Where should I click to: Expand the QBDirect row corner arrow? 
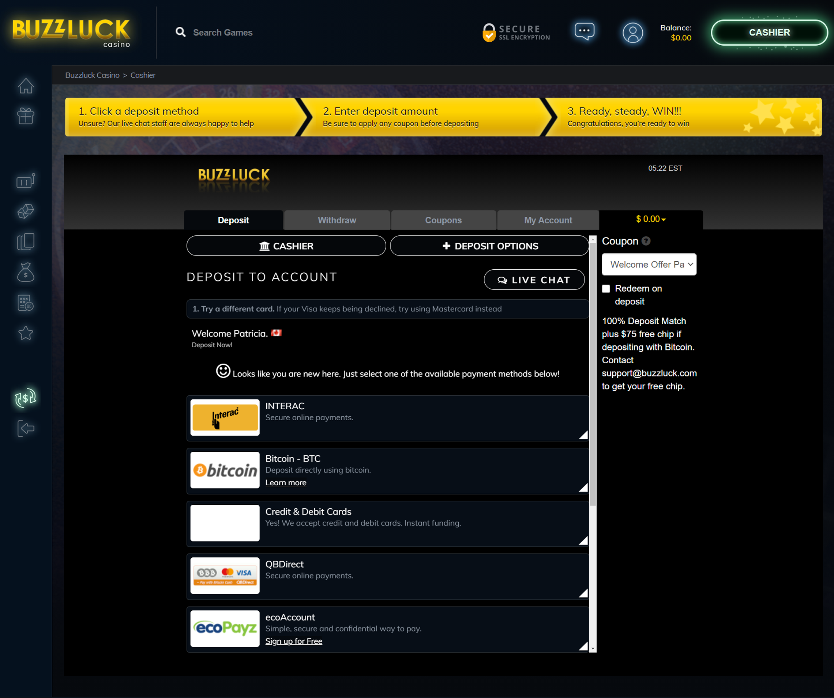583,593
